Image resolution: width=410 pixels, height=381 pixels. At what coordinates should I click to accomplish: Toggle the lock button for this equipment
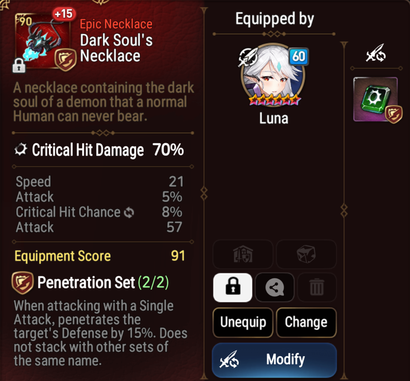point(233,288)
